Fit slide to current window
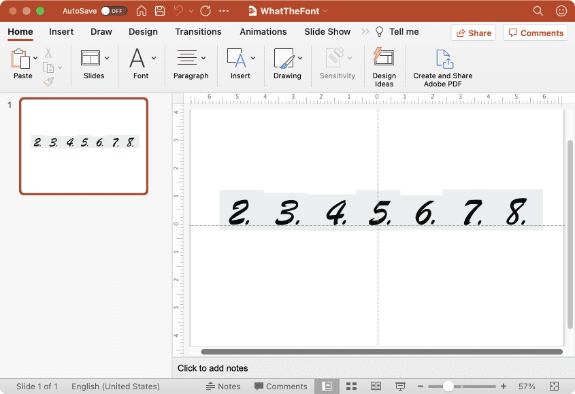This screenshot has width=575, height=394. tap(554, 387)
